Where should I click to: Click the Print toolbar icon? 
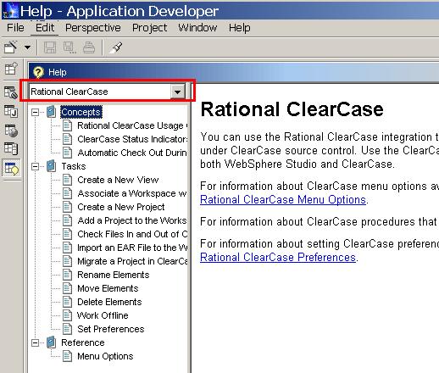pos(89,47)
